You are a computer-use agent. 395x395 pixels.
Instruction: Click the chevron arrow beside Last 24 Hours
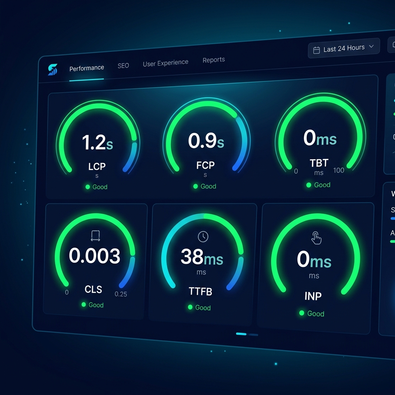[371, 46]
